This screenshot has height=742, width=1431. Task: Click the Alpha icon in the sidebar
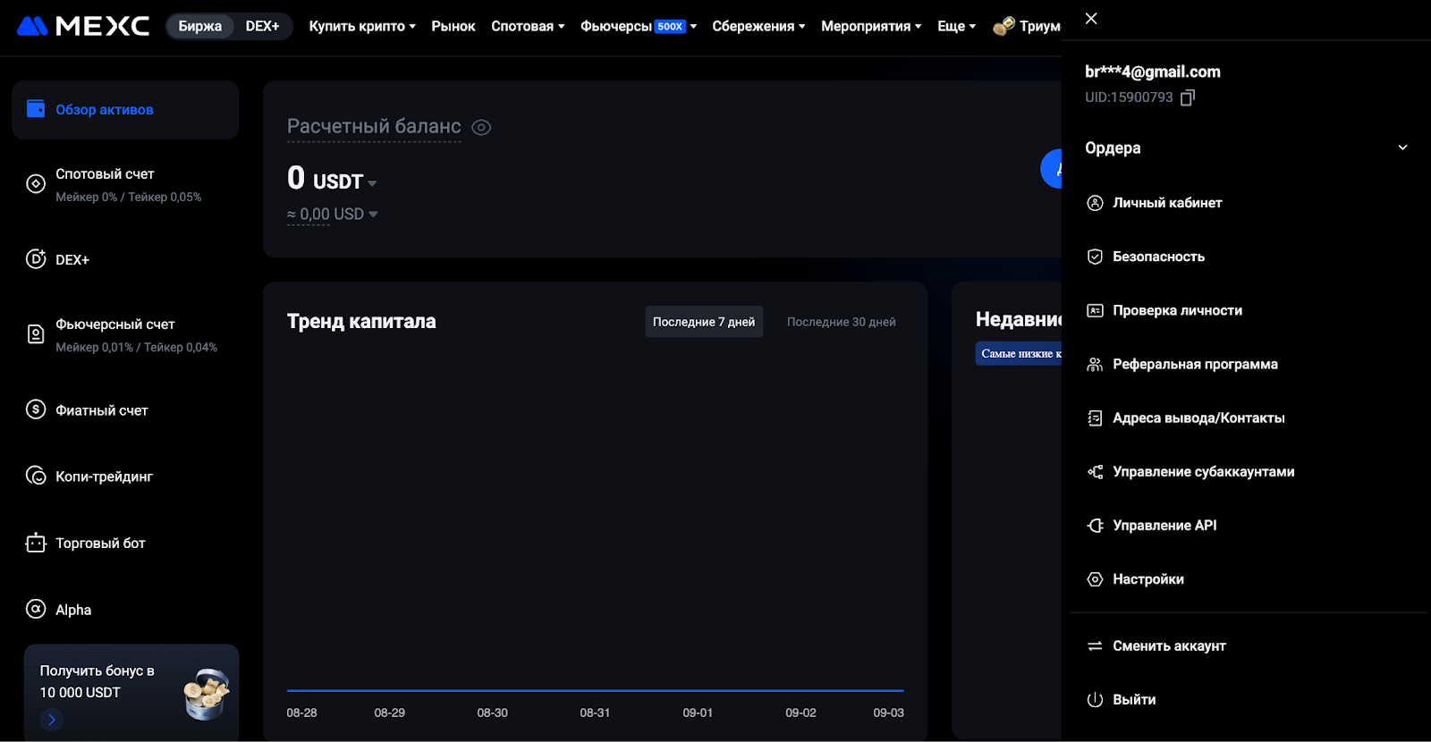(36, 609)
